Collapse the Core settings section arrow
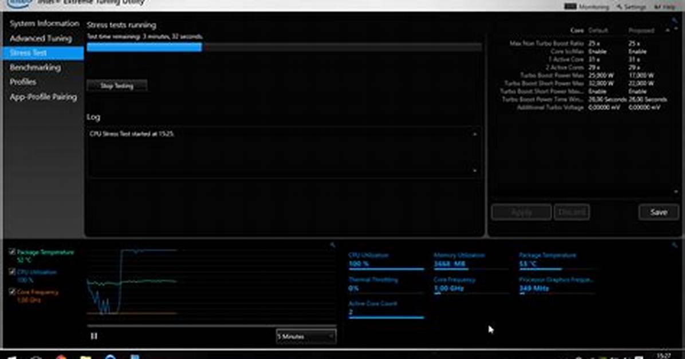The width and height of the screenshot is (685, 359). tap(667, 30)
